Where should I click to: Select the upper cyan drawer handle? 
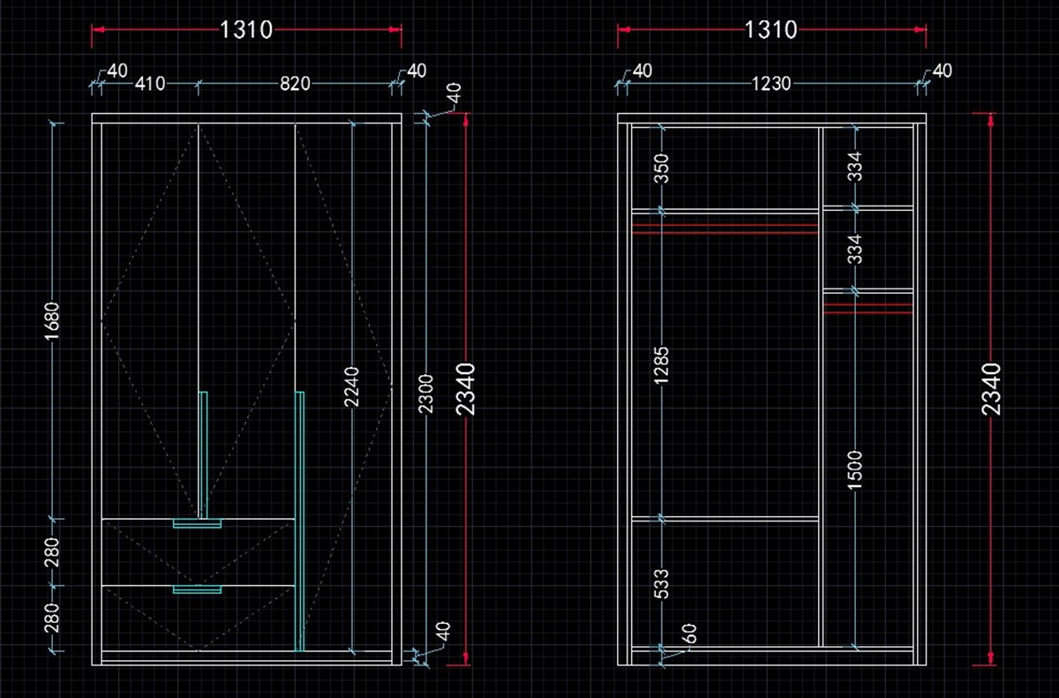pos(196,524)
